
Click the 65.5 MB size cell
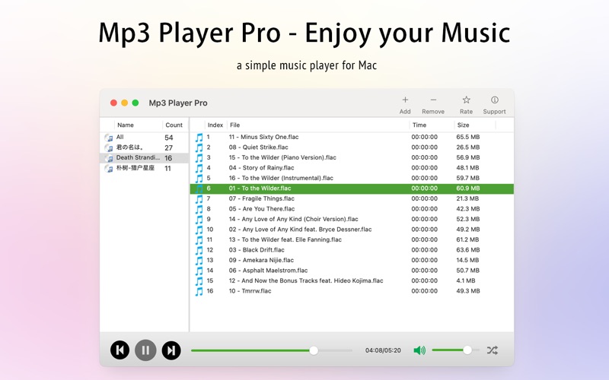[x=467, y=137]
